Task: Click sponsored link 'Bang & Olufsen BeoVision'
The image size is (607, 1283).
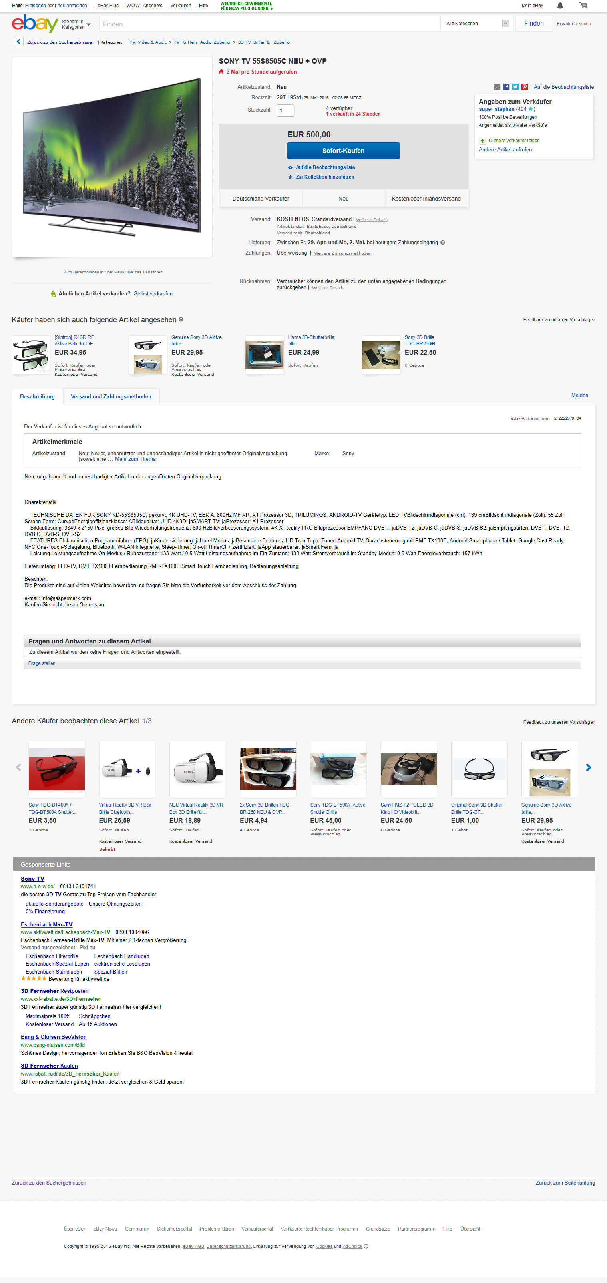Action: pos(54,1037)
